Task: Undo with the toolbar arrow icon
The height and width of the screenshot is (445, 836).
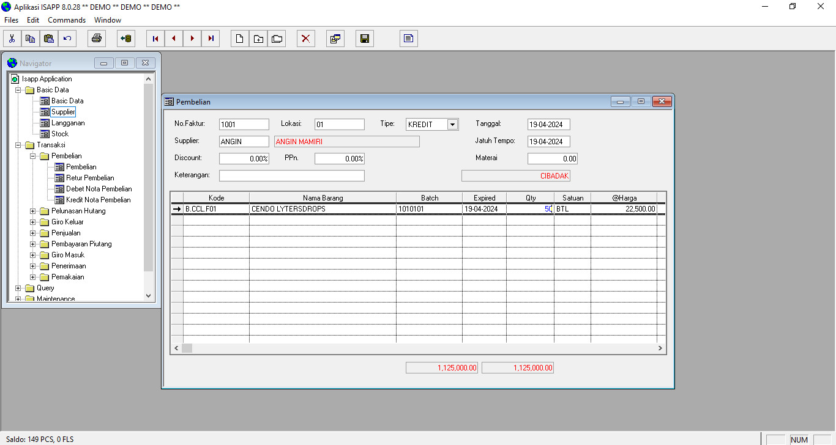Action: 67,39
